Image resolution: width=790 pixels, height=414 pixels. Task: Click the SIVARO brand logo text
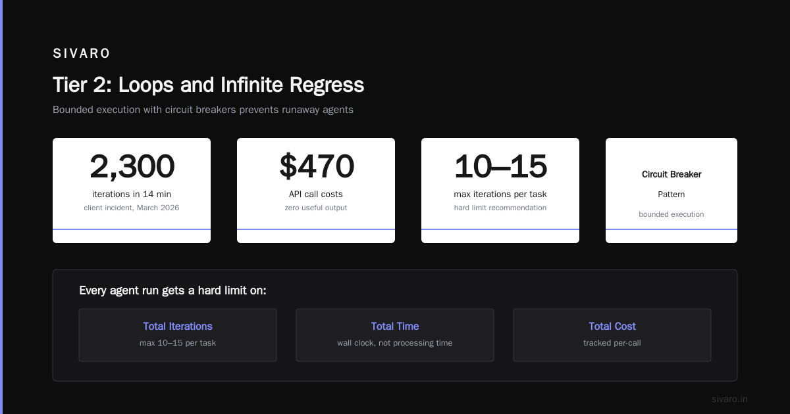(82, 54)
